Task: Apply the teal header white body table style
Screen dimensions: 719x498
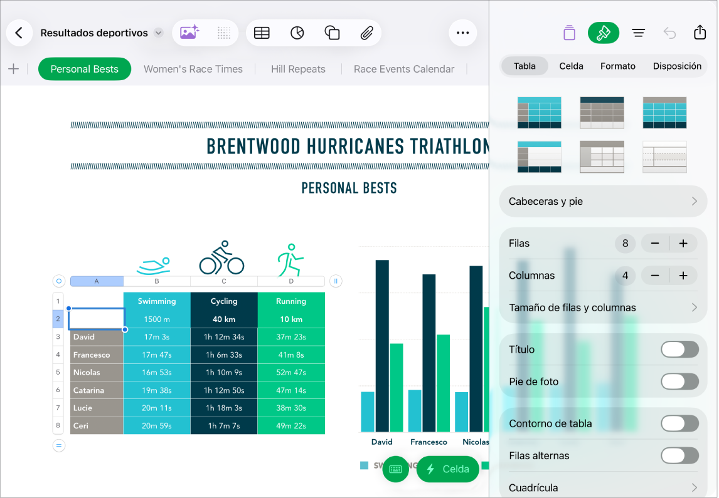Action: point(540,157)
